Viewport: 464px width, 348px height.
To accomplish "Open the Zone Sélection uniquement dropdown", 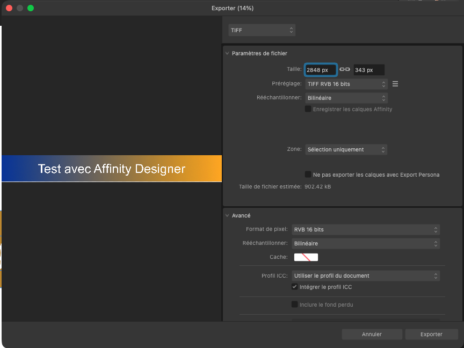I will coord(346,149).
